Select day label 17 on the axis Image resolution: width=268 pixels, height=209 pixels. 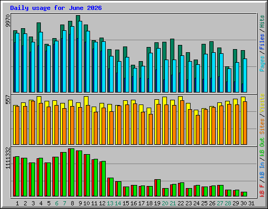[x=141, y=203]
